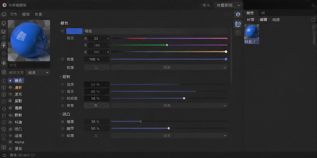Open the material type dropdown below the preview
Screen dimensions: 317x158
(x=38, y=73)
